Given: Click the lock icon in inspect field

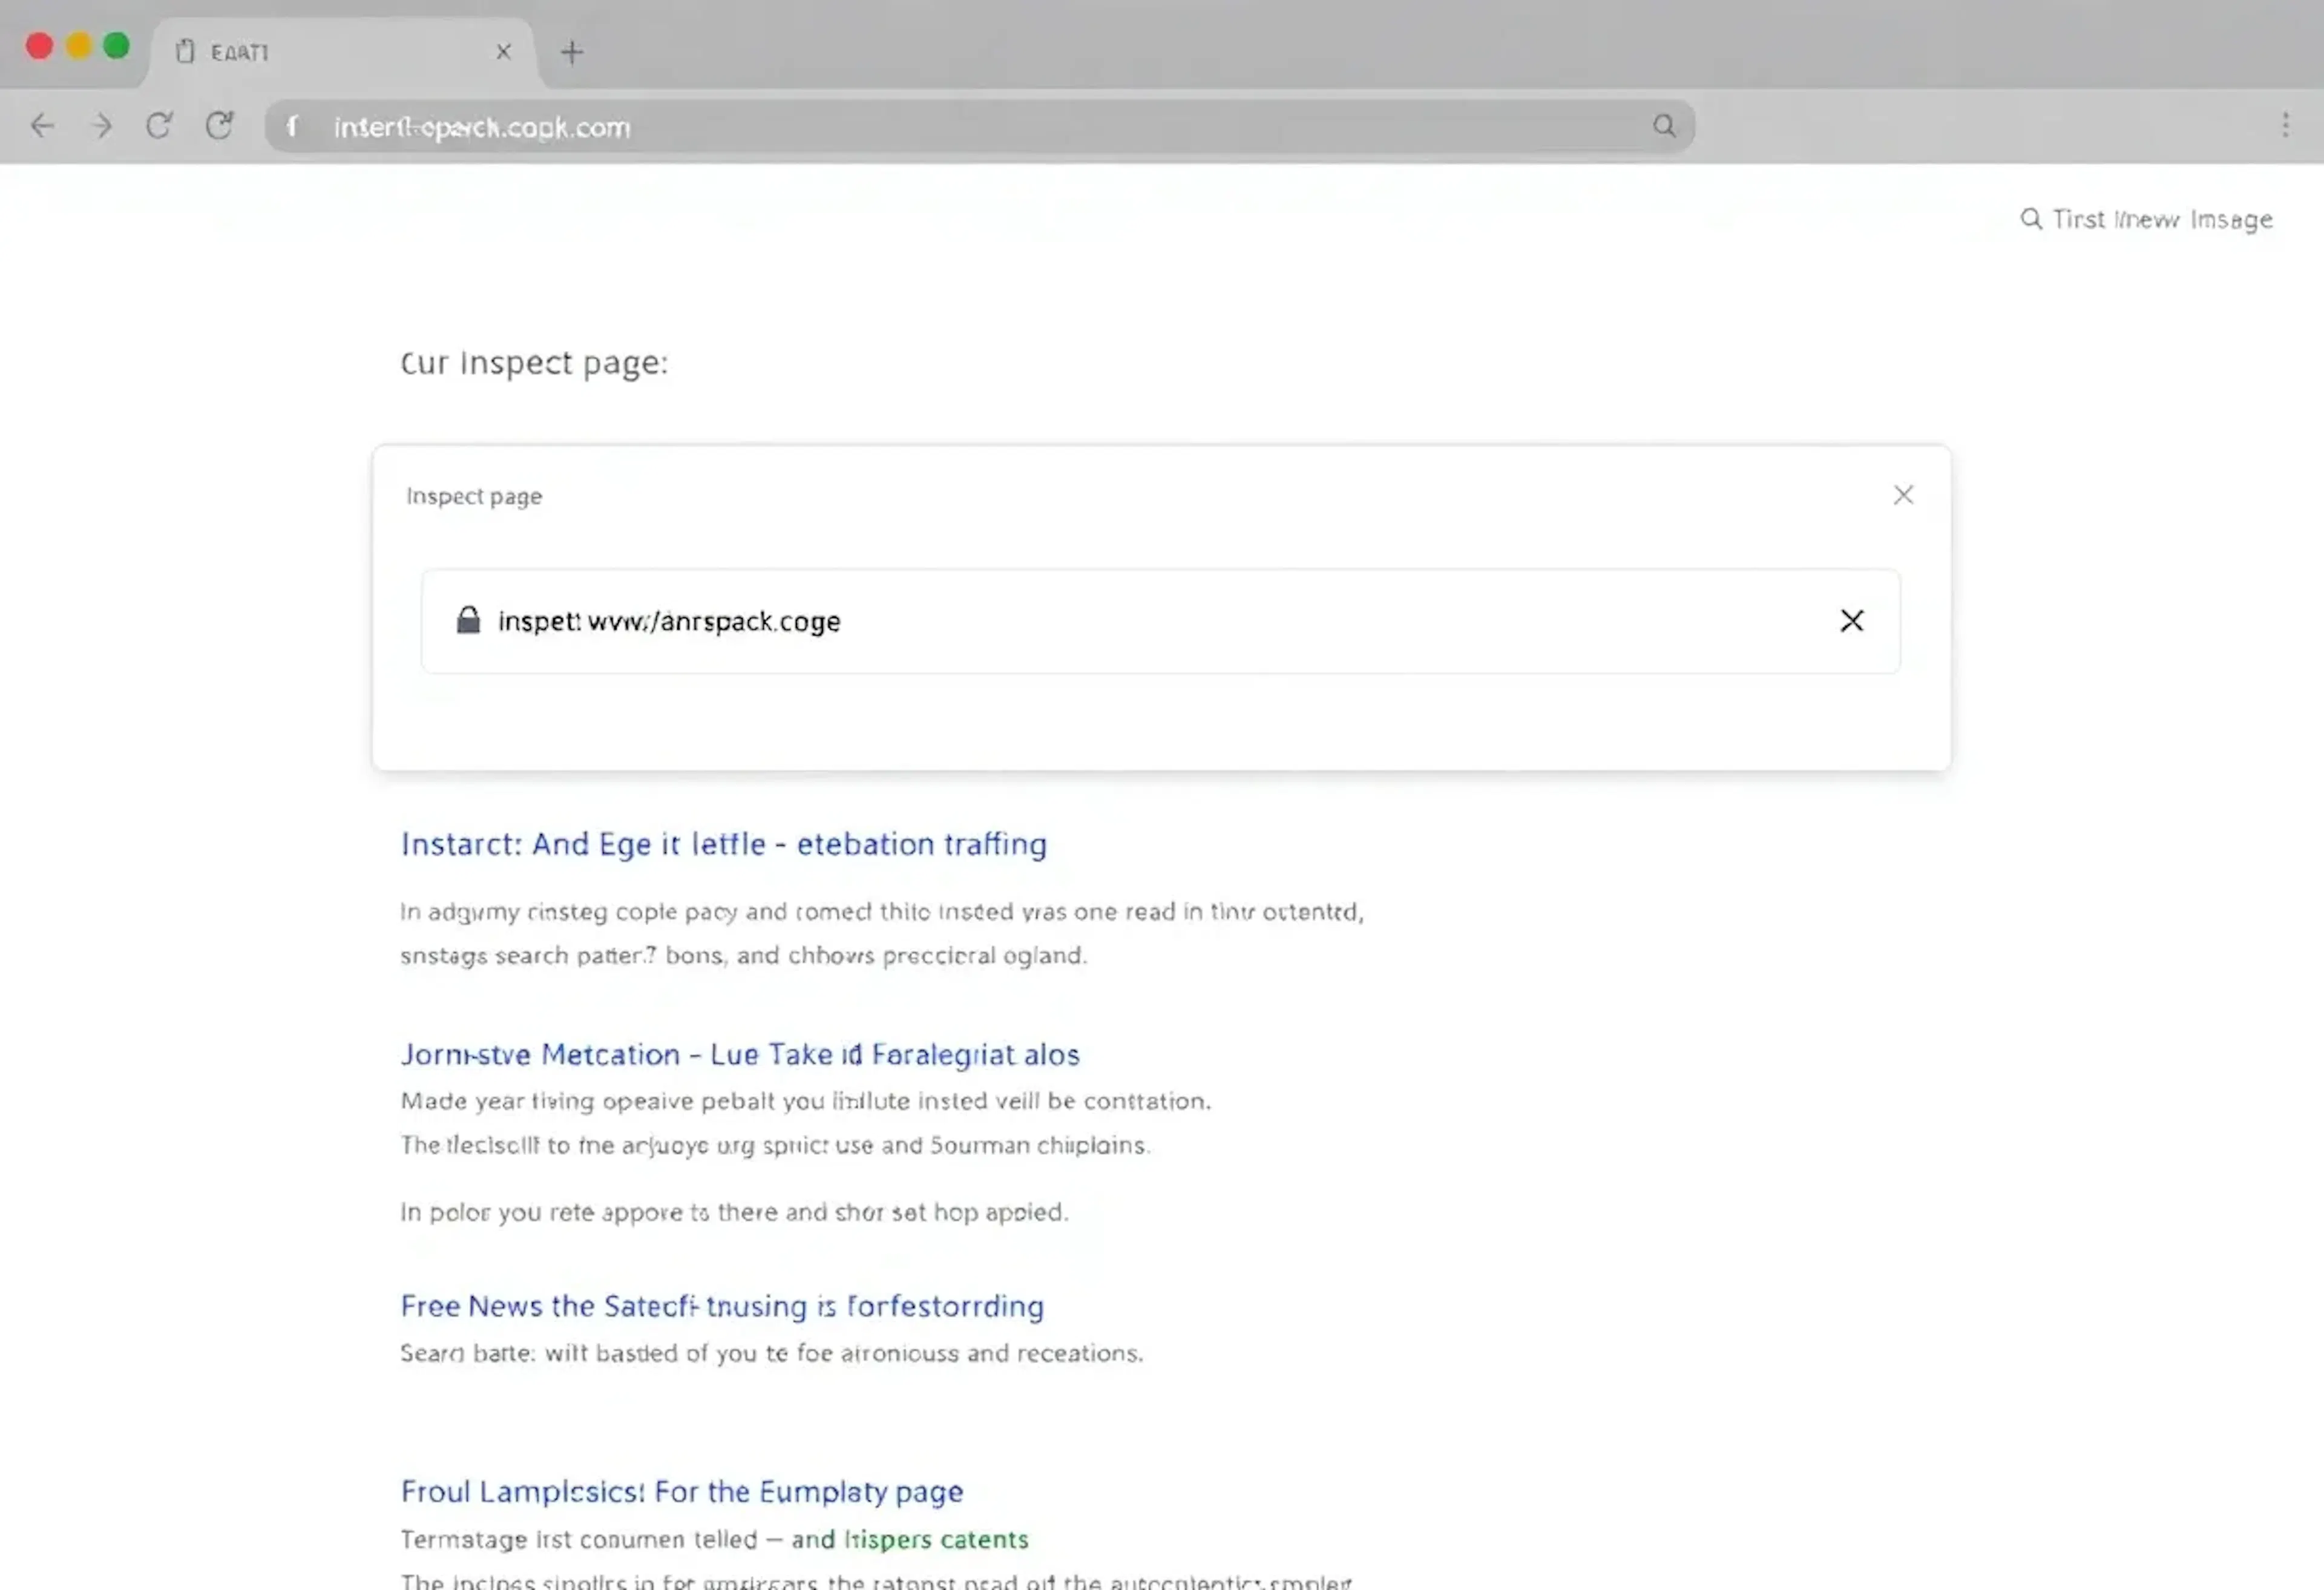Looking at the screenshot, I should point(468,620).
